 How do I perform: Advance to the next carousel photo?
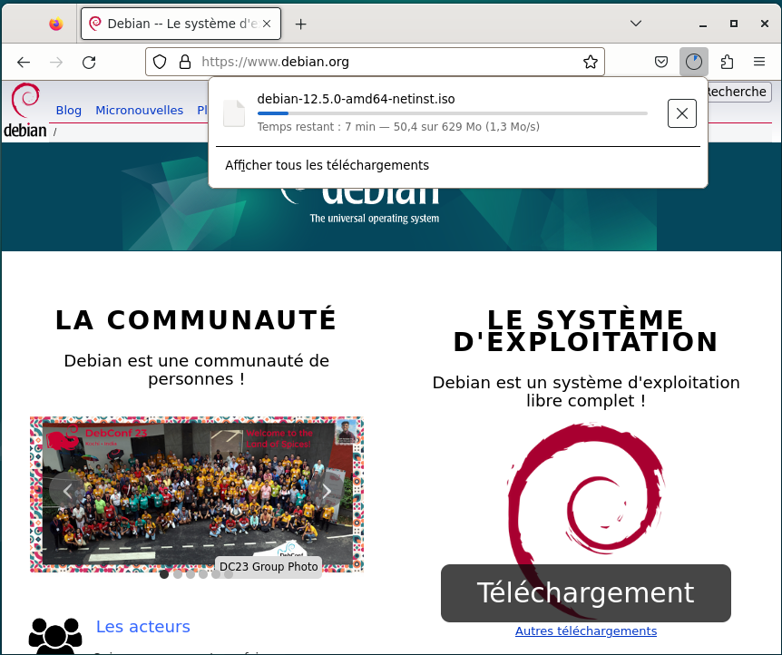click(x=327, y=492)
